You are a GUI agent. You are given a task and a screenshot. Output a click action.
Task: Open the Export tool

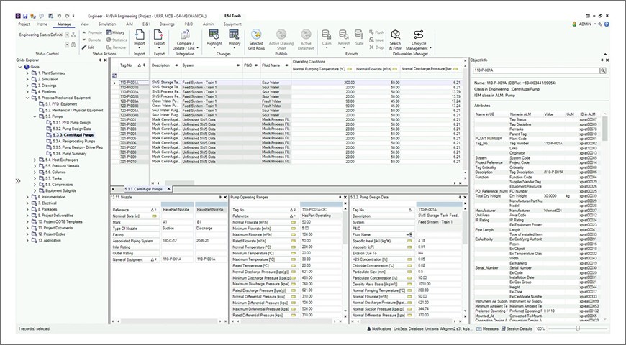(x=159, y=36)
